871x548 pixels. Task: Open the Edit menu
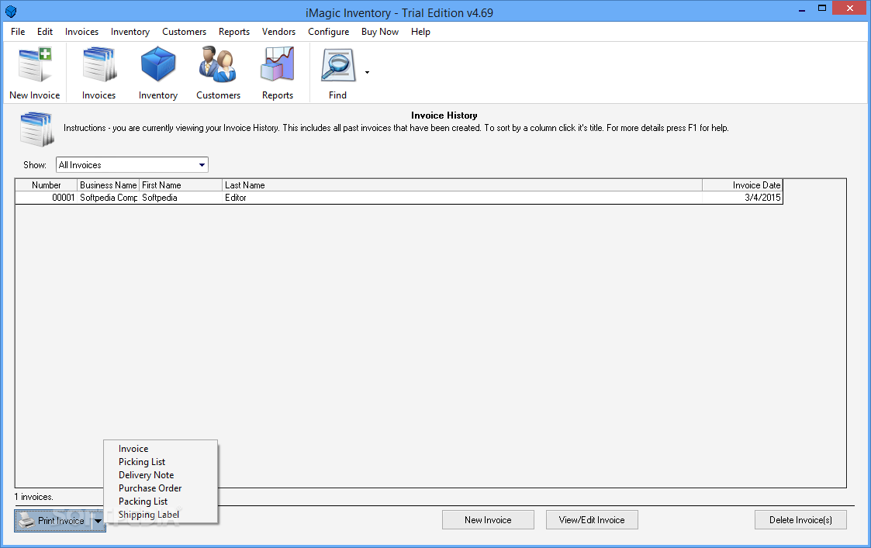pyautogui.click(x=45, y=32)
